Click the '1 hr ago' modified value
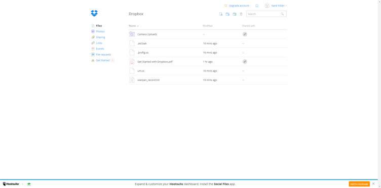This screenshot has width=381, height=188. click(208, 62)
